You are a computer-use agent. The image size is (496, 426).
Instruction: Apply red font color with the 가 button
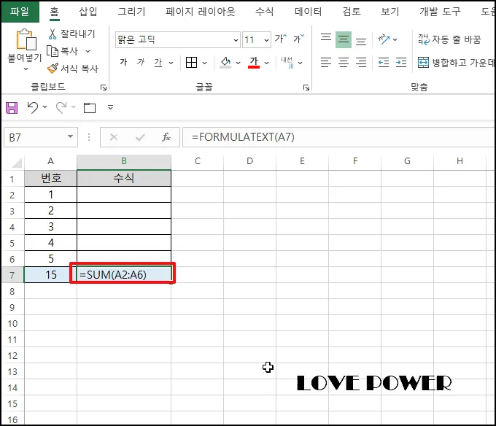(254, 62)
